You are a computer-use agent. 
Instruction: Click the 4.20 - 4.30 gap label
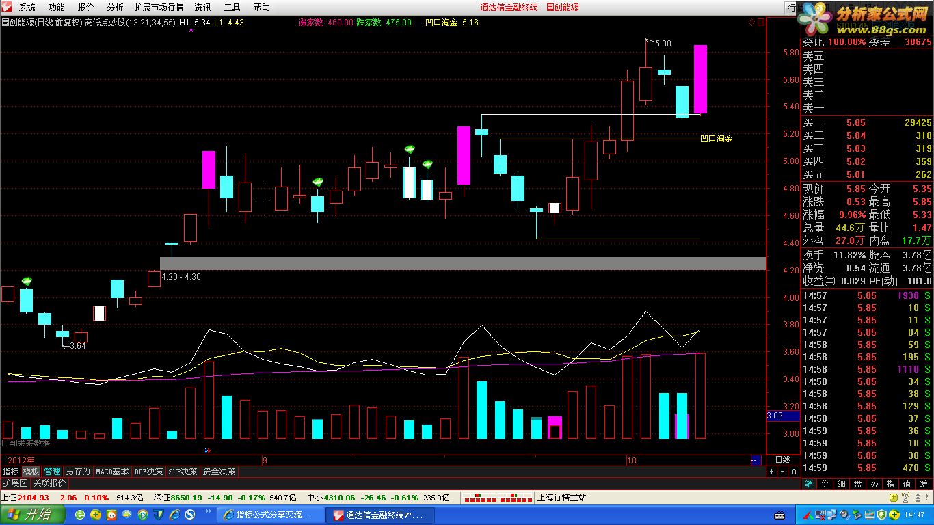pos(181,277)
